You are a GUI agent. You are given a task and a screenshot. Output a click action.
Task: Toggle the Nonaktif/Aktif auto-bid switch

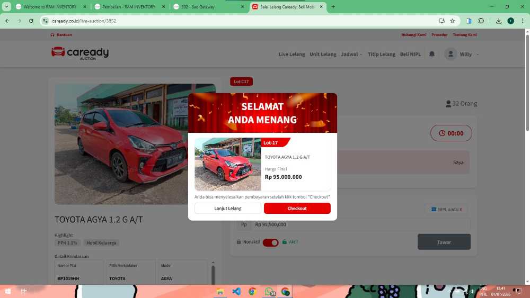coord(270,242)
